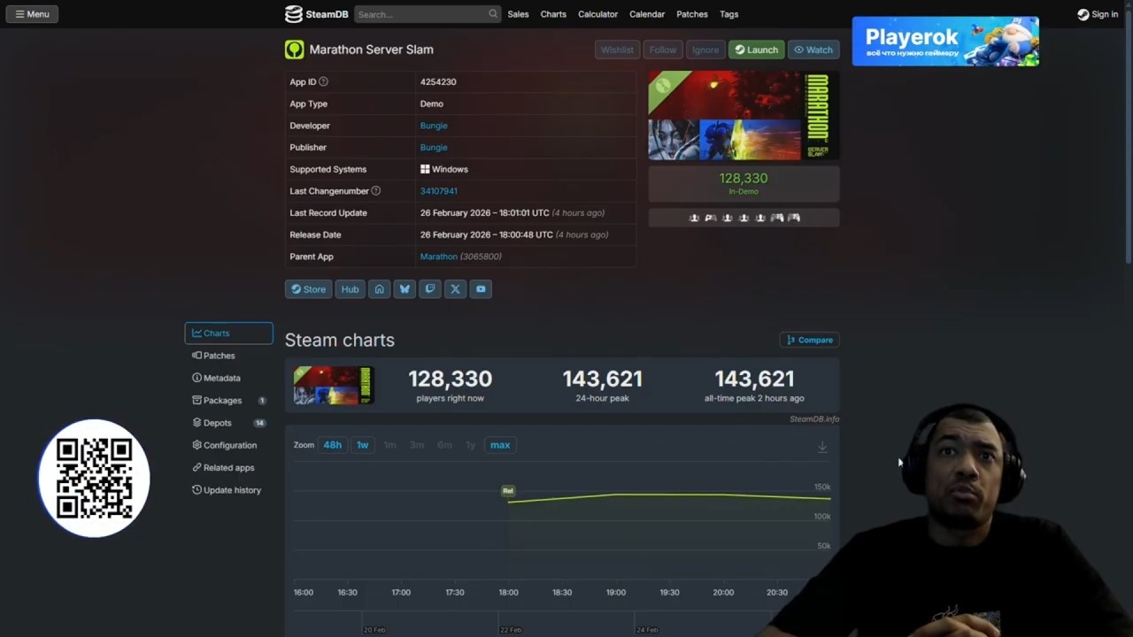Click the Windows logo in Supported Systems
The width and height of the screenshot is (1133, 637).
(x=425, y=169)
